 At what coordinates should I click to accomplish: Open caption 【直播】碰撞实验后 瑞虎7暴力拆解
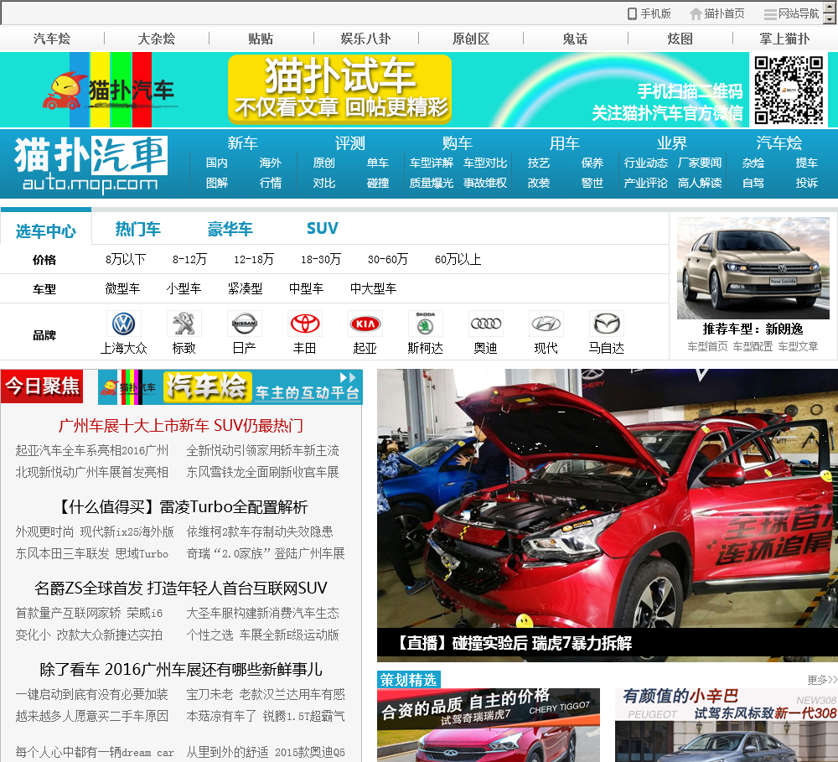(515, 643)
